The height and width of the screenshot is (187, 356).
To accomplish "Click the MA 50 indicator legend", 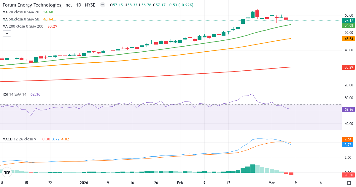I will point(21,19).
